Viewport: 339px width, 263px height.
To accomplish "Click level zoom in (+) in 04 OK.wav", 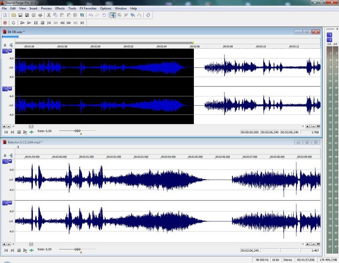I will (x=4, y=126).
